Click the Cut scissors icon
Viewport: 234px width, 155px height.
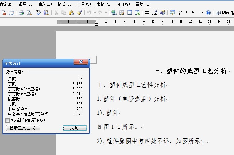[56, 13]
